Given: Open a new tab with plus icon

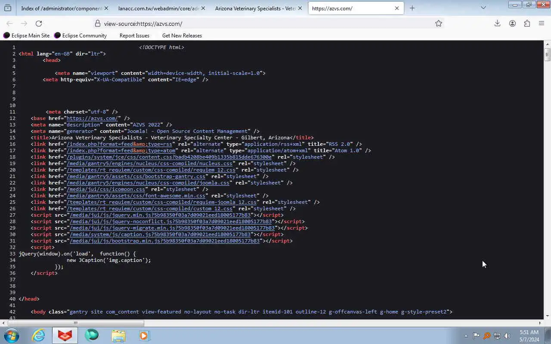Looking at the screenshot, I should 412,8.
